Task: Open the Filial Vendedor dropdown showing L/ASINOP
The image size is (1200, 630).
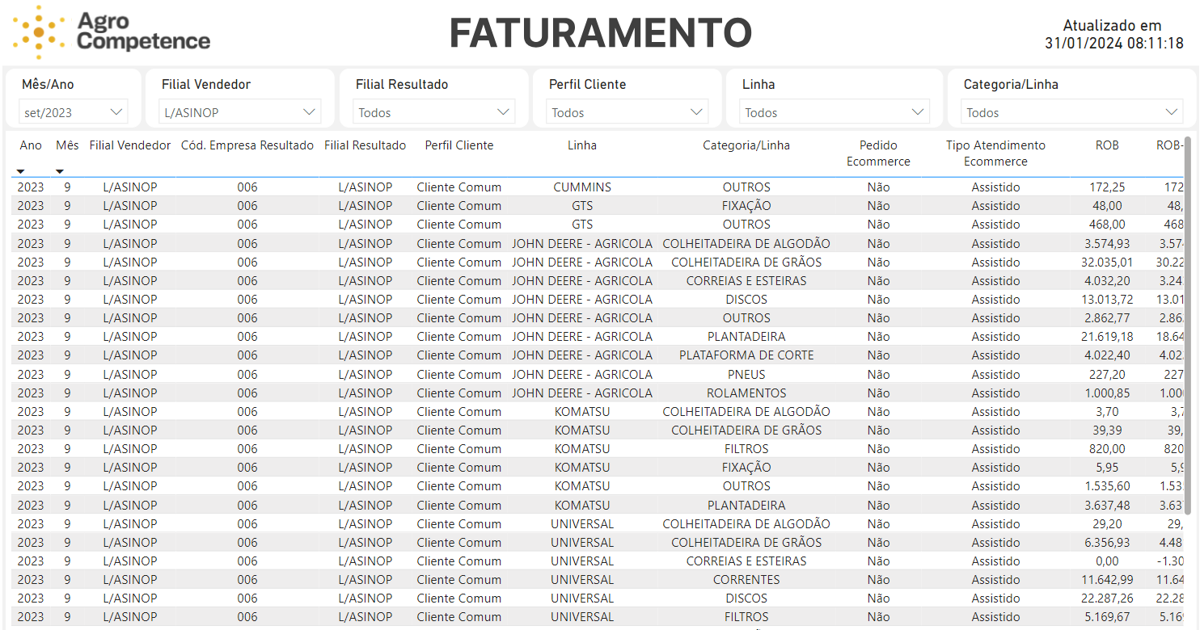Action: 240,112
